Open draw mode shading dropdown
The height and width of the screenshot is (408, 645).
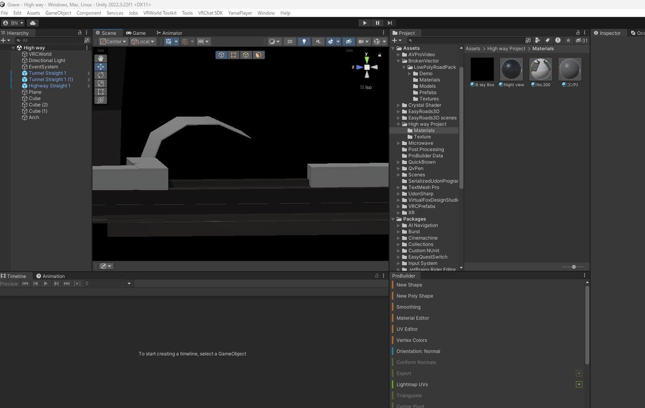(274, 41)
